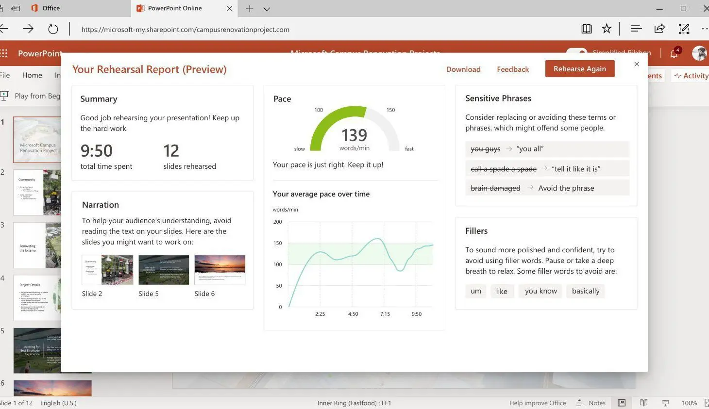Click the 139 words/min pace gauge
Viewport: 709px width, 409px height.
pos(354,129)
